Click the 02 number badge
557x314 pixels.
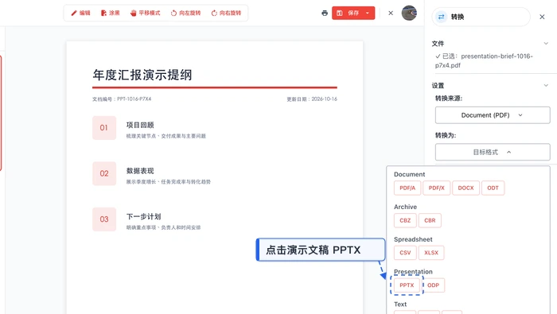coord(104,173)
